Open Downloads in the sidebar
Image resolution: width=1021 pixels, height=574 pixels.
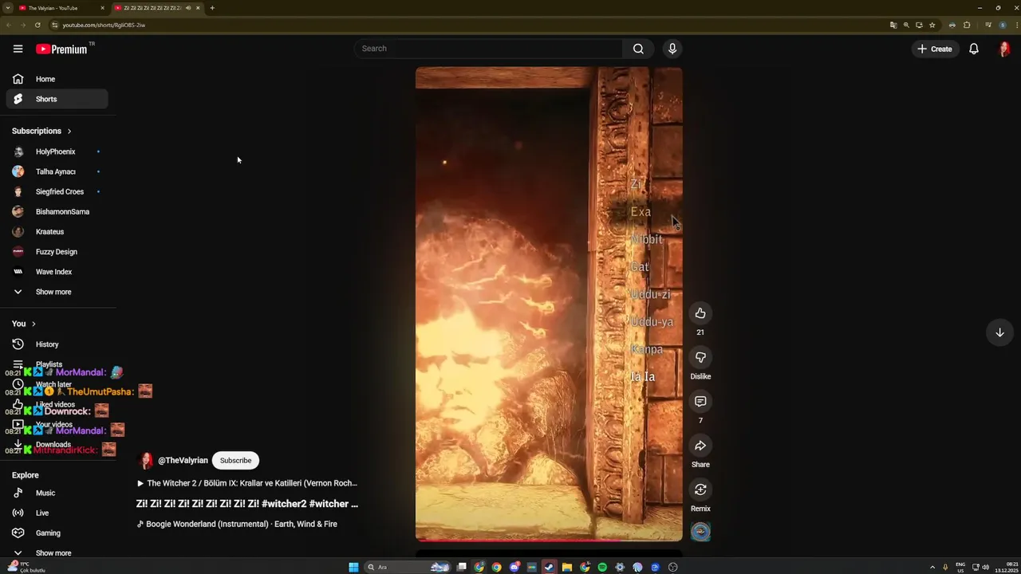(x=57, y=444)
